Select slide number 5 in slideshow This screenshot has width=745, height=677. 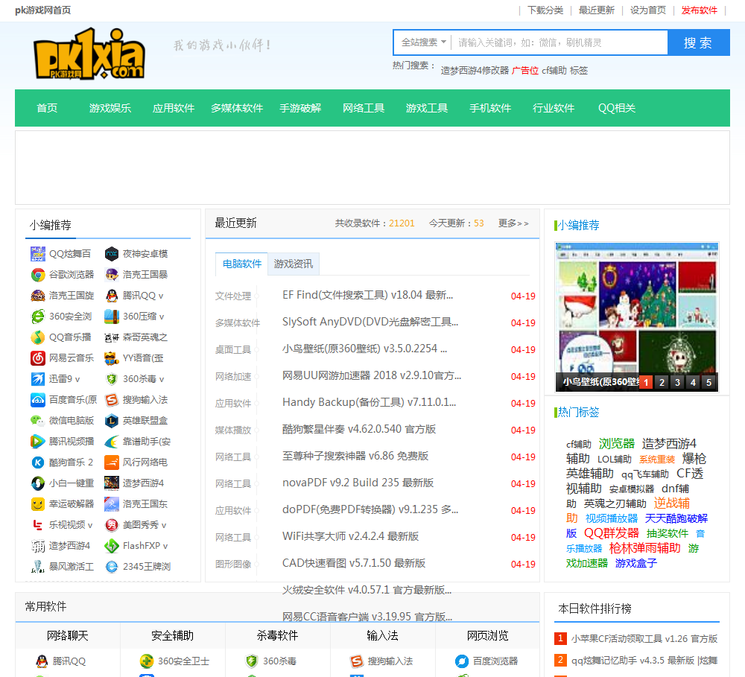pyautogui.click(x=708, y=382)
